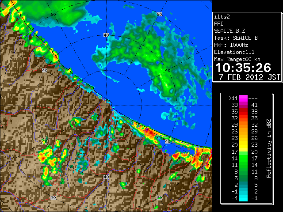This screenshot has width=283, height=212.
Task: Select the "Task: SEAICE_B" line
Action: point(236,38)
